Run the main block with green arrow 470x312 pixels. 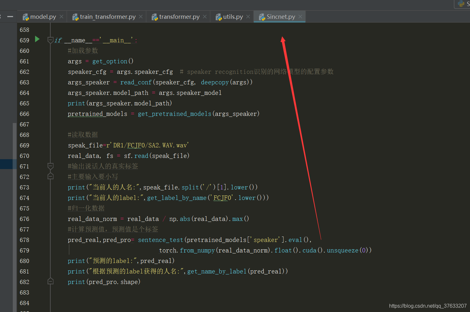click(x=37, y=39)
